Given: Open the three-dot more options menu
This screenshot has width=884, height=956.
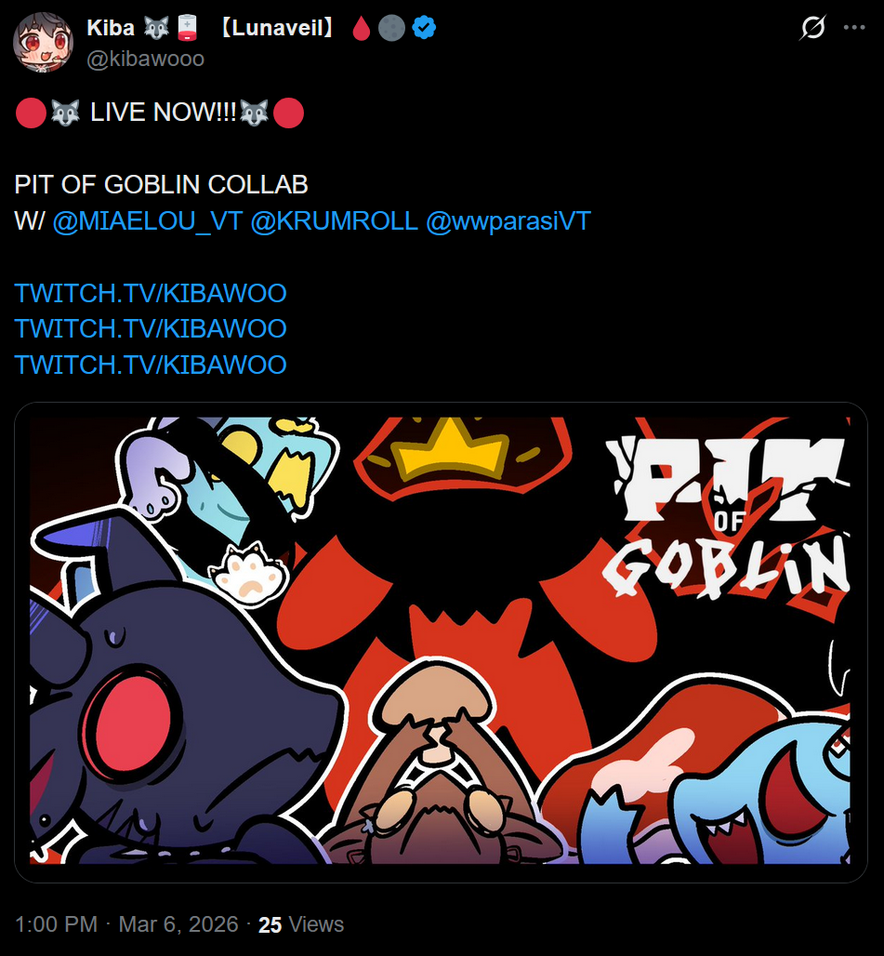Looking at the screenshot, I should tap(854, 28).
